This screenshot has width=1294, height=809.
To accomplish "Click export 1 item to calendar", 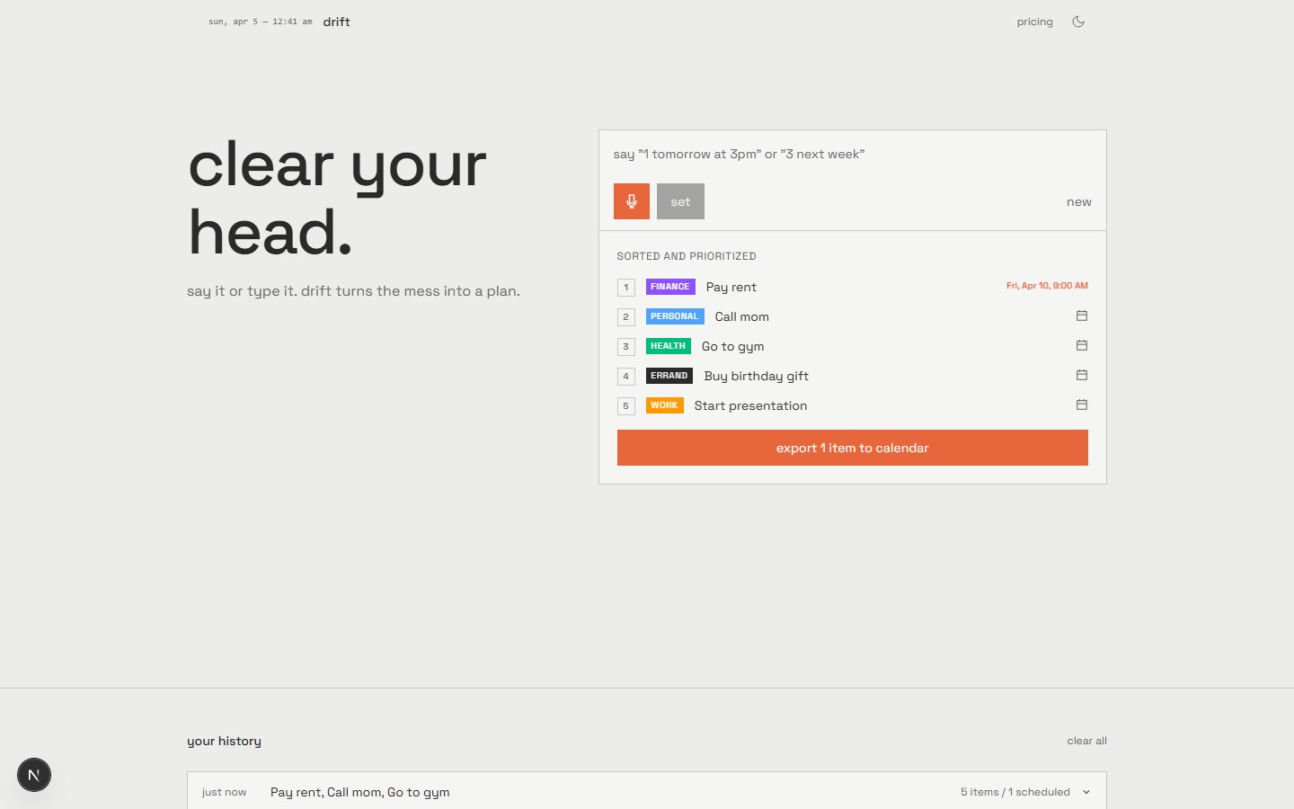I will tap(852, 448).
